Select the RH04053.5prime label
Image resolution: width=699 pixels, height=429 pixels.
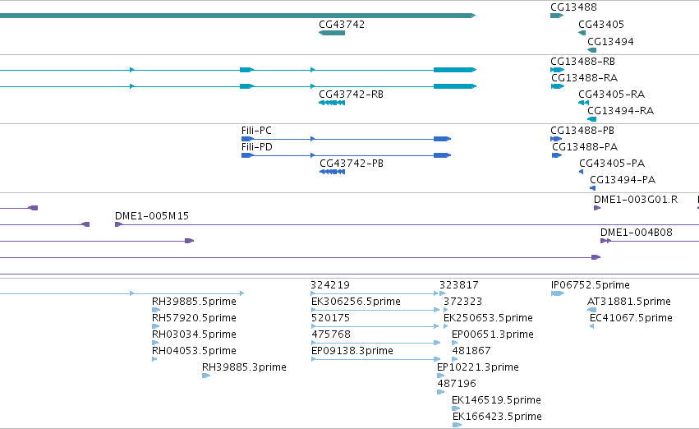click(x=194, y=352)
